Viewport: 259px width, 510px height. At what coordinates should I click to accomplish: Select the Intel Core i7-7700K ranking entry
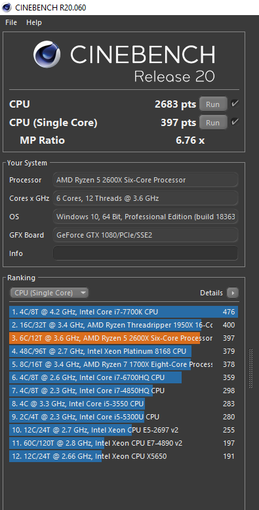(123, 312)
